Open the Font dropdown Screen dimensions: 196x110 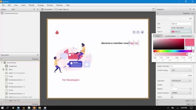(181, 28)
